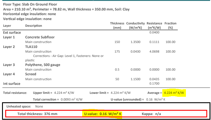Click the Upper limit value 4.224 m² K/W

tap(64, 93)
